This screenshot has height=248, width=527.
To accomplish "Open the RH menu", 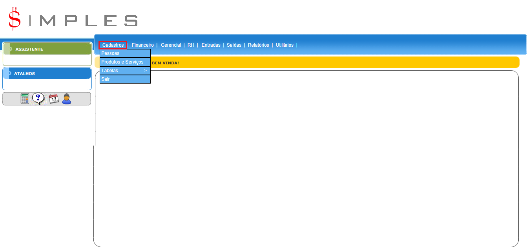I will (191, 45).
